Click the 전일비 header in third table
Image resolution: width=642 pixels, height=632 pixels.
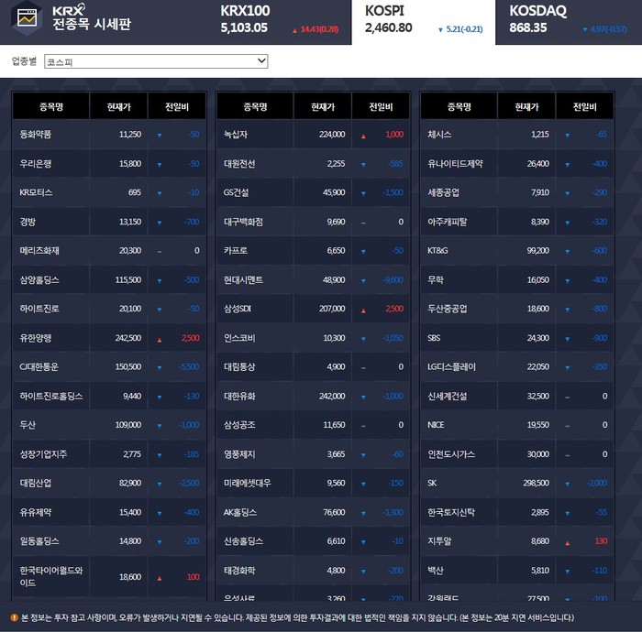pyautogui.click(x=585, y=106)
